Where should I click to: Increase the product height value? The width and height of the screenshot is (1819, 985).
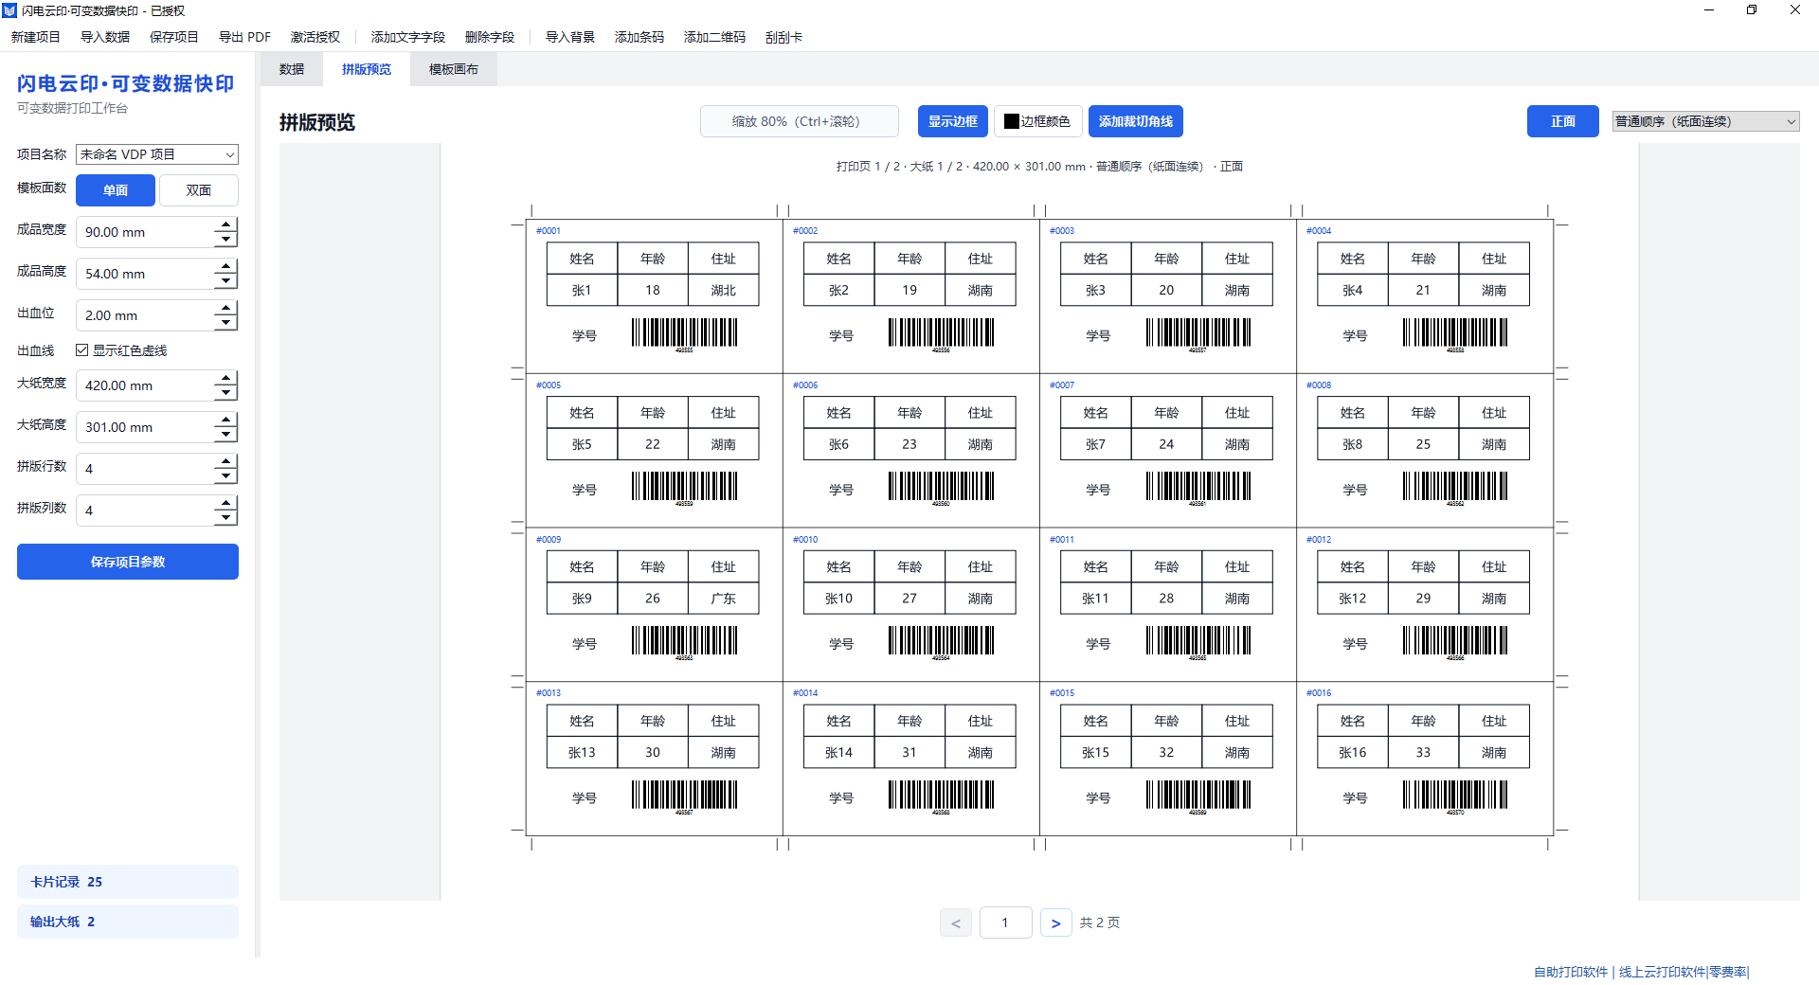tap(225, 266)
